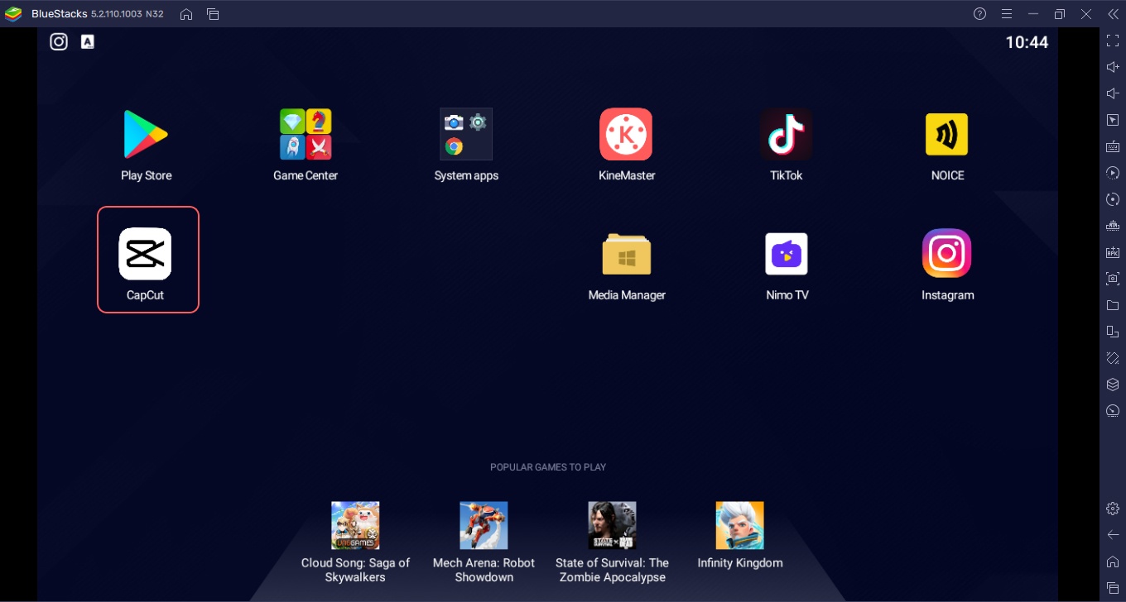Image resolution: width=1126 pixels, height=602 pixels.
Task: Open the media folder icon in the sidebar
Action: (x=1113, y=305)
